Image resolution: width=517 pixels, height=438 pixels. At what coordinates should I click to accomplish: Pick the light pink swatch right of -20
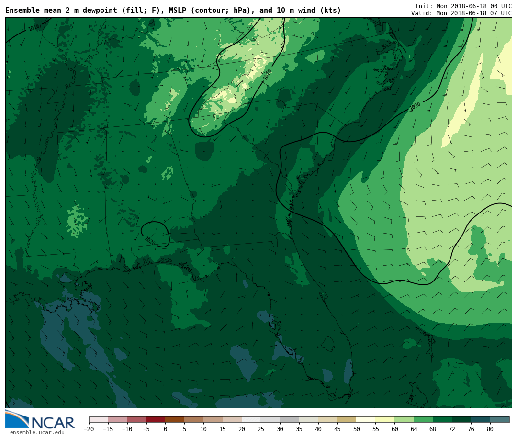coord(98,420)
